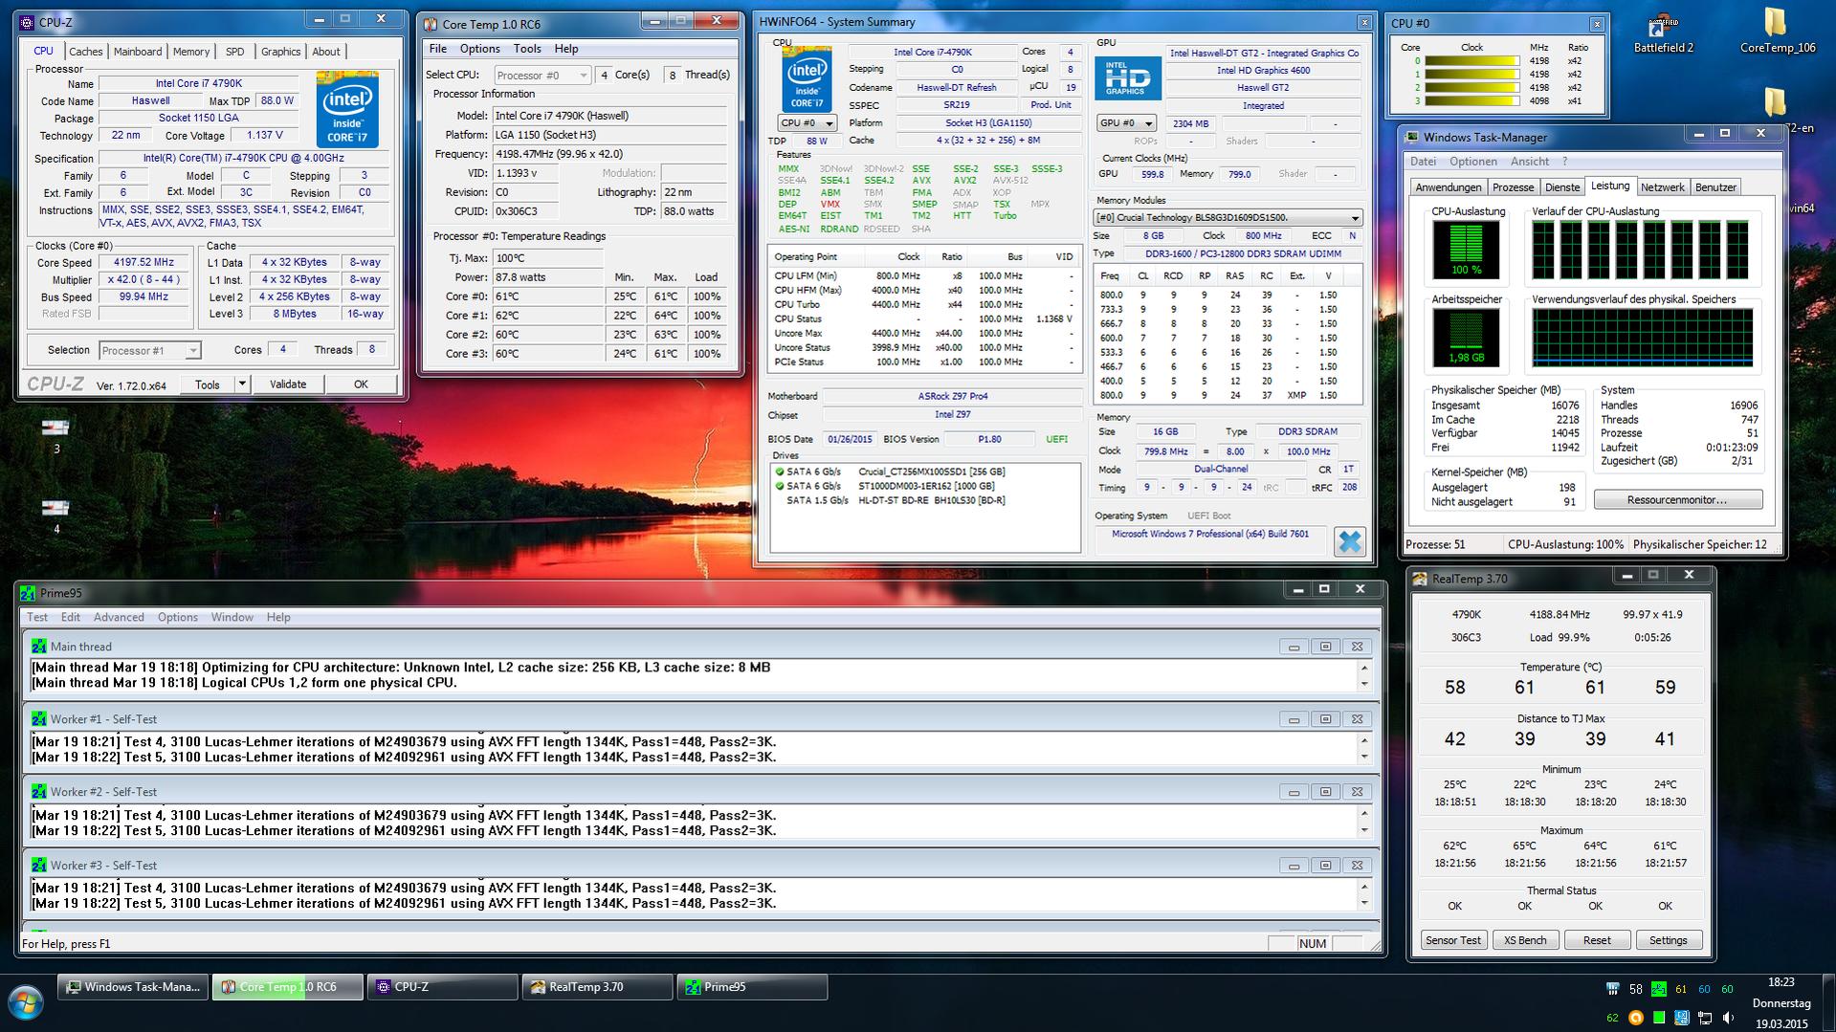Screen dimensions: 1836x1032
Task: Open desktop shortcut icon labeled 3
Action: [x=55, y=435]
